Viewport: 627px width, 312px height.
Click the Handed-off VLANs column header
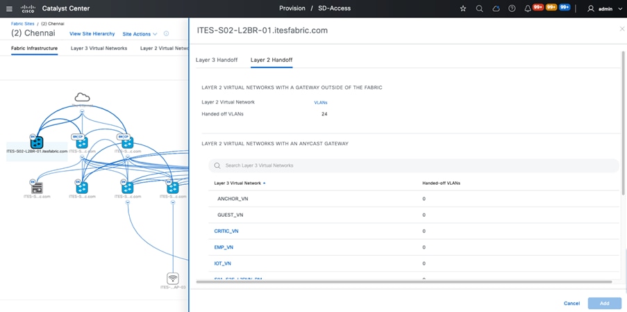(x=441, y=183)
